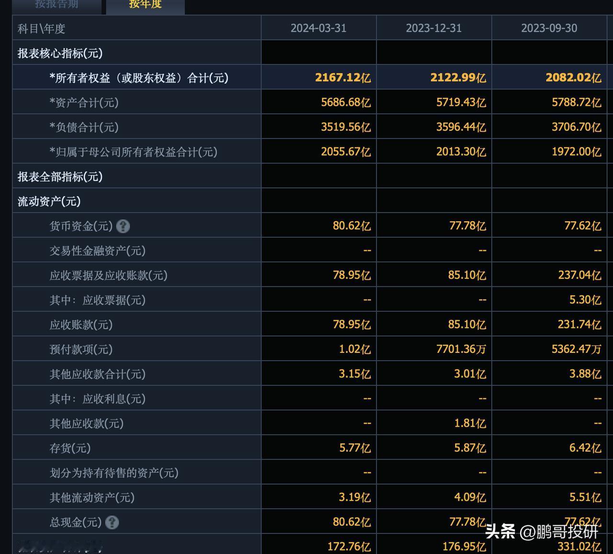Click the value 1.81亿
The height and width of the screenshot is (554, 613).
(470, 424)
